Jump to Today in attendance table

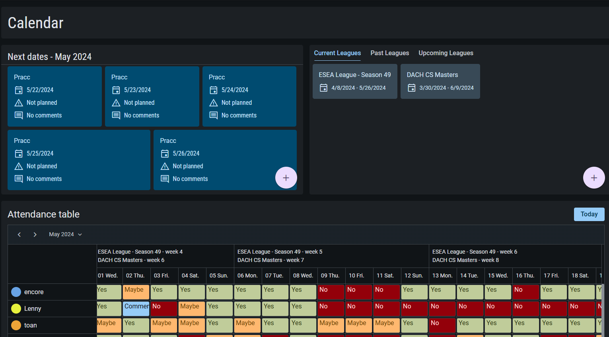coord(589,214)
